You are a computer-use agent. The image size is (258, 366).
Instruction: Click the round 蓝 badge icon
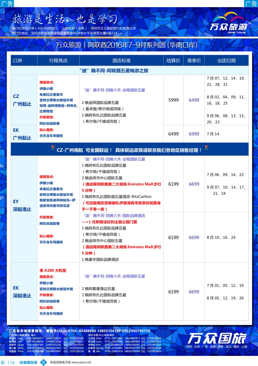[x=43, y=362]
